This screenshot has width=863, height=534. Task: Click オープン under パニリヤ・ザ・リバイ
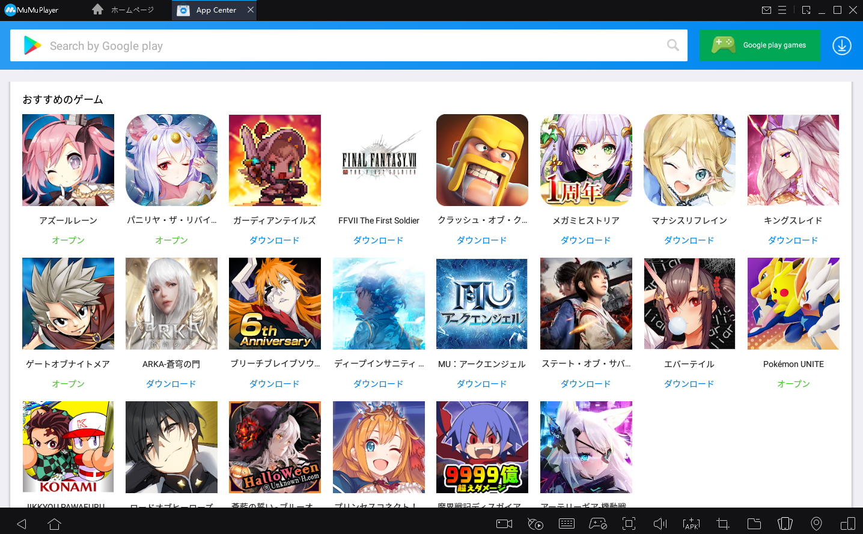(x=171, y=240)
